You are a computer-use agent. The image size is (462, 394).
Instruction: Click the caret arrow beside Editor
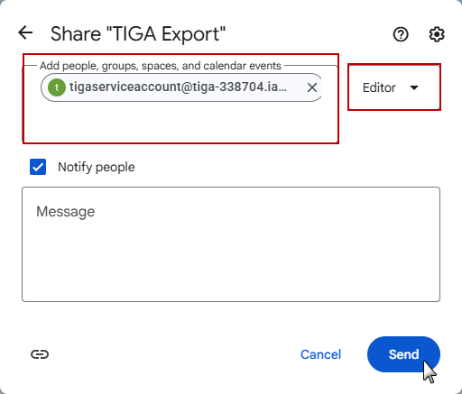pos(414,87)
